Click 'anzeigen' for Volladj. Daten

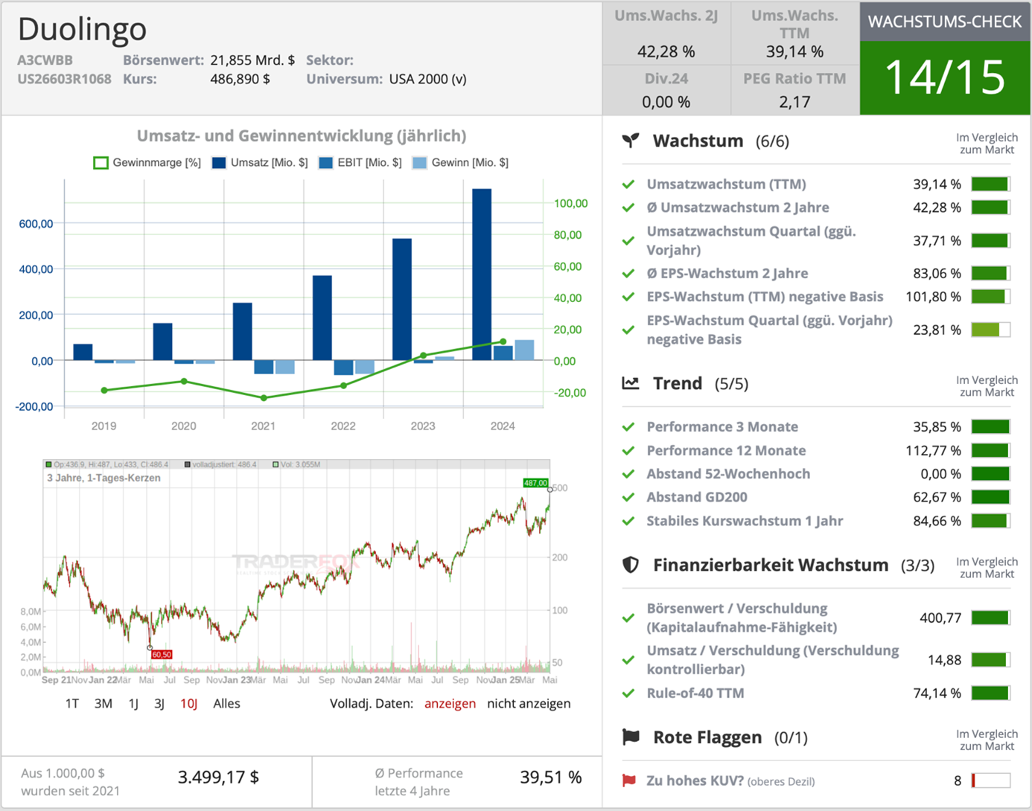[x=450, y=703]
